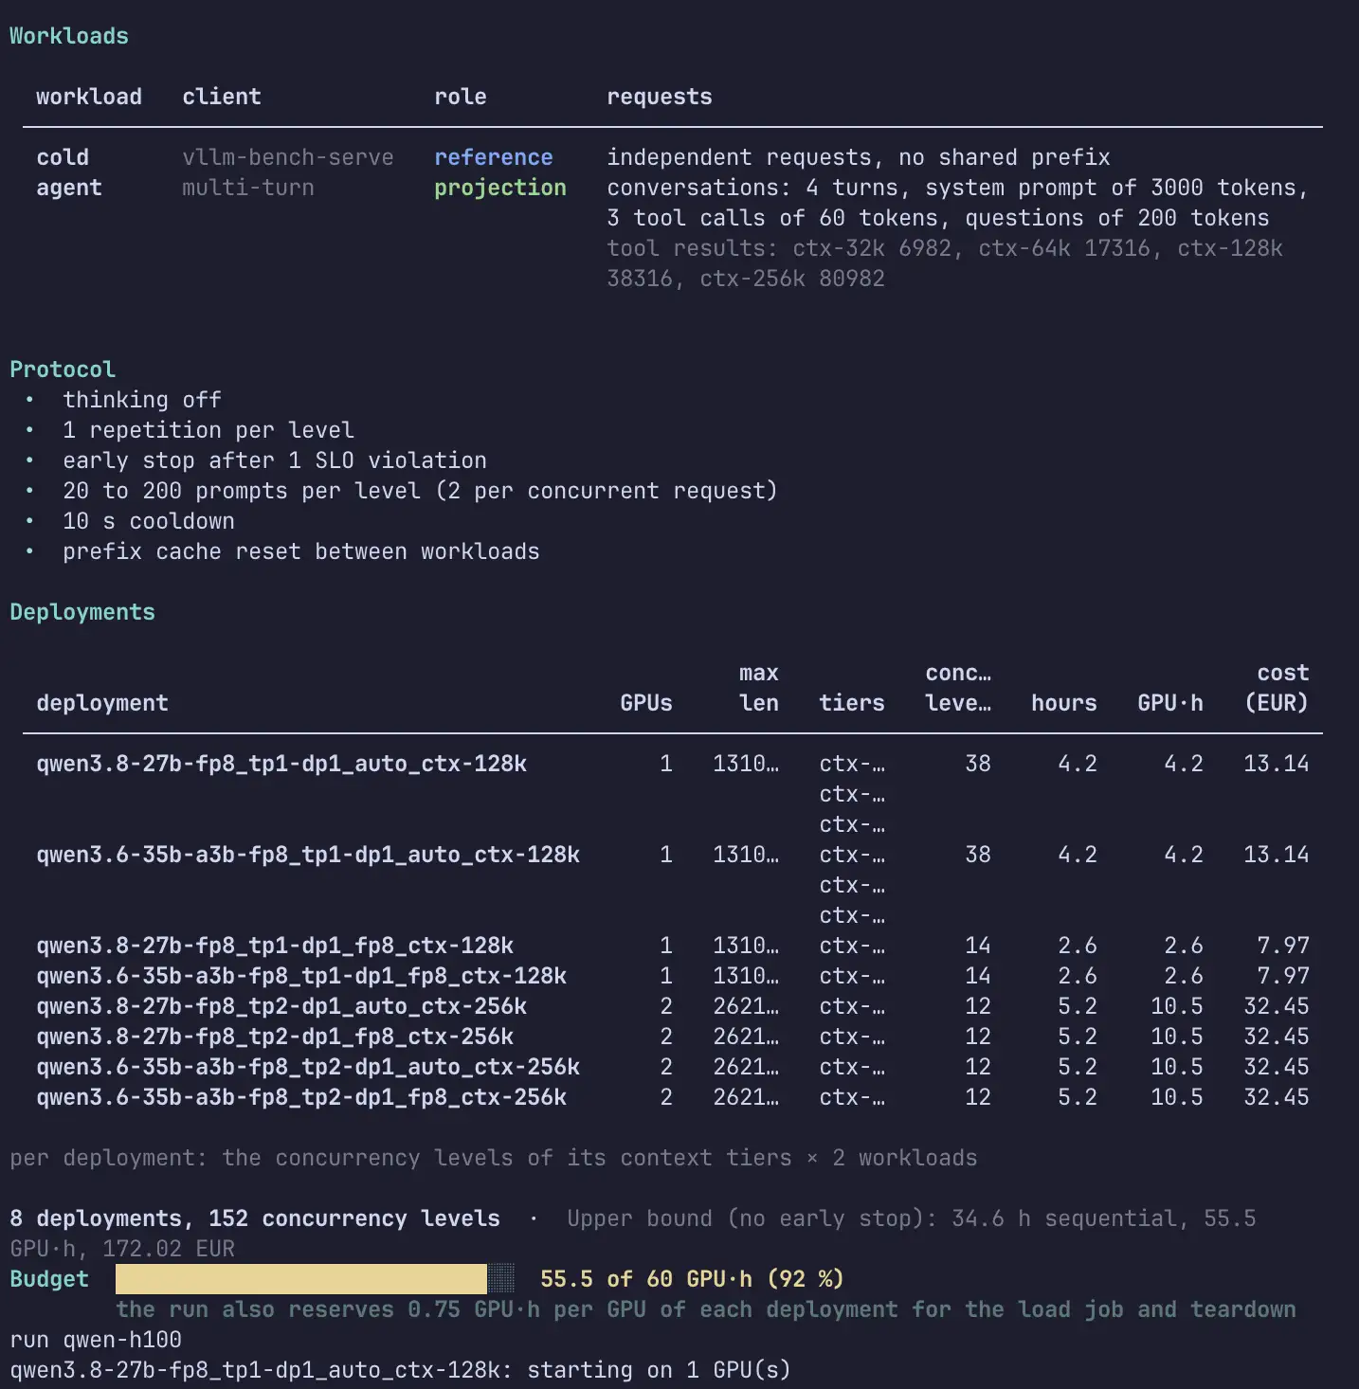Click "prefix cache reset between workloads"
The width and height of the screenshot is (1359, 1389).
[301, 551]
